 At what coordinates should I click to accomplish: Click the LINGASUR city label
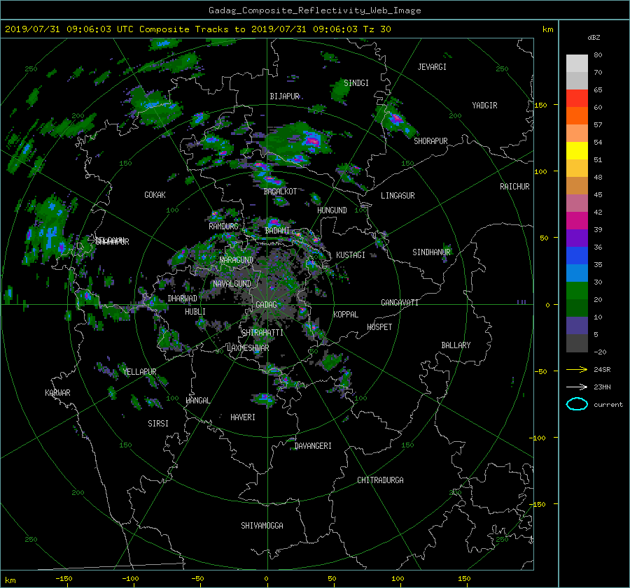click(398, 196)
